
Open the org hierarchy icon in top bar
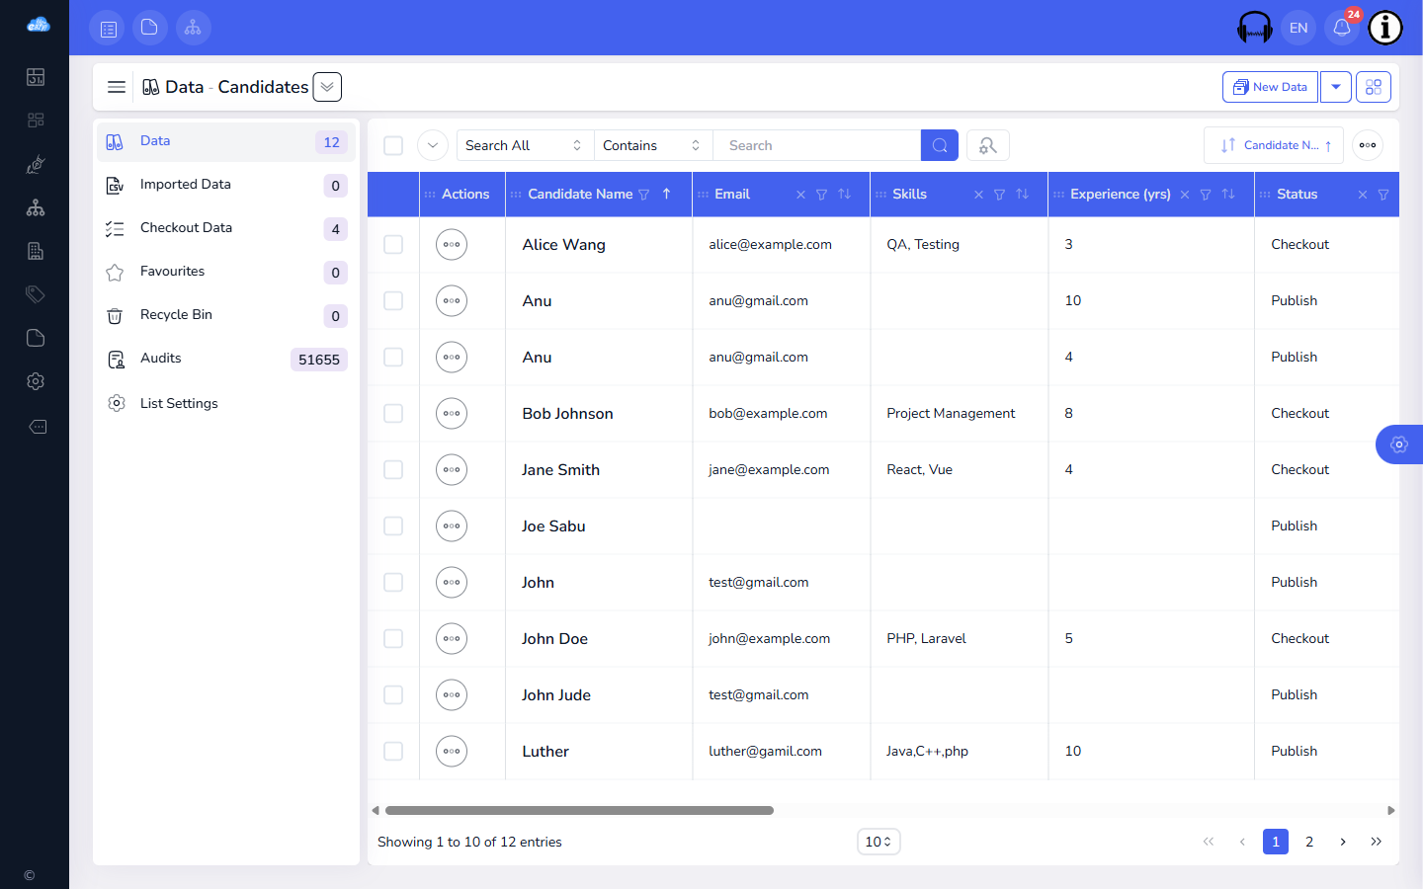point(193,28)
